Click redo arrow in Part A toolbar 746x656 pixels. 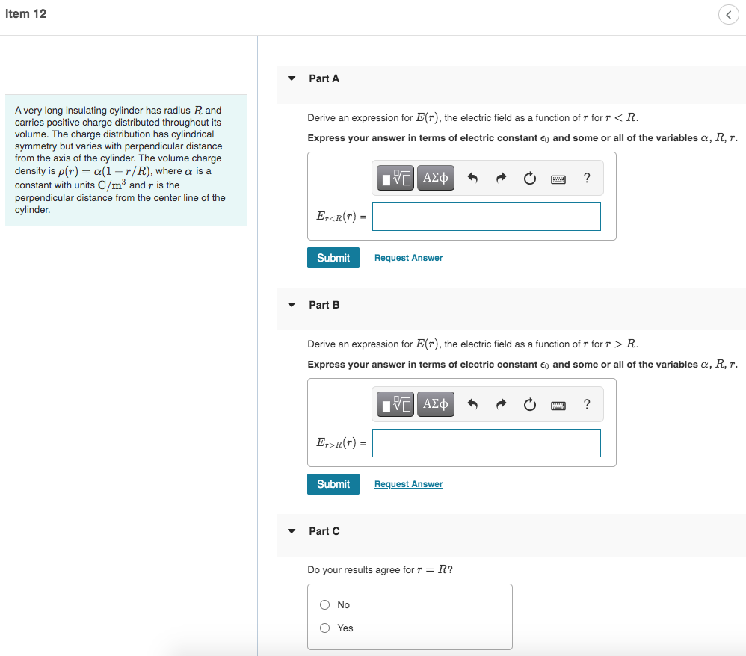click(501, 178)
